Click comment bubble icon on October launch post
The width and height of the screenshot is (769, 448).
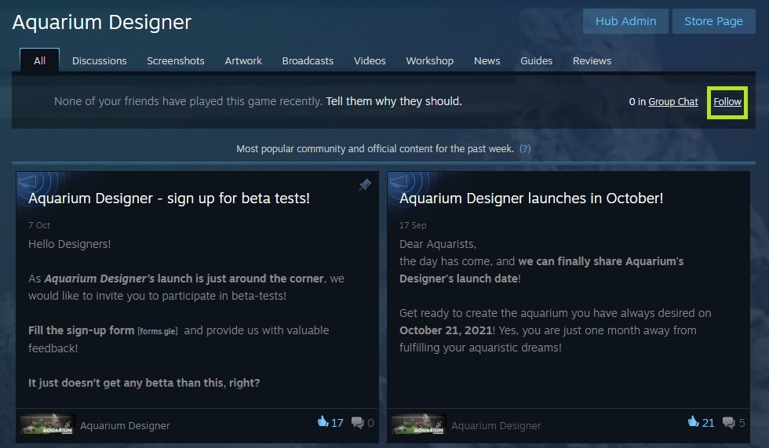[729, 423]
